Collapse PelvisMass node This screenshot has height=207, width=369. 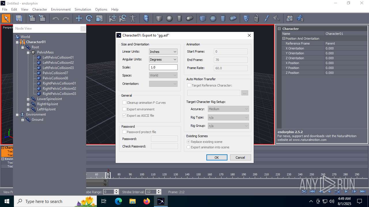(28, 53)
